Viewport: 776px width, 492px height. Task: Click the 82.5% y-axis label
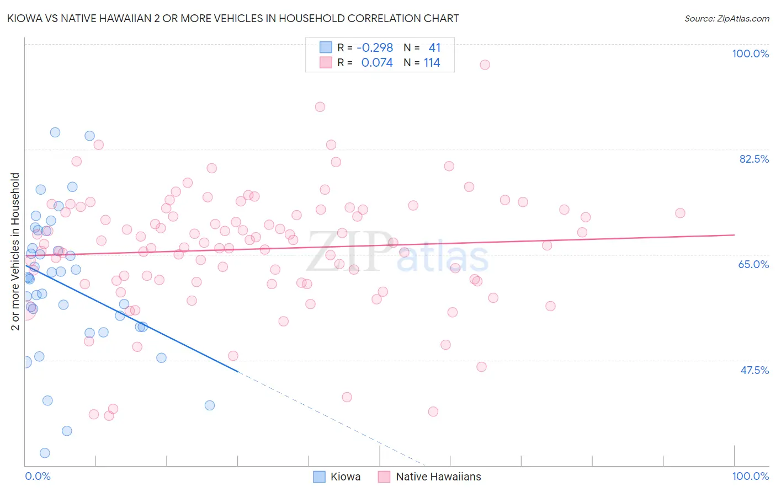coord(754,159)
